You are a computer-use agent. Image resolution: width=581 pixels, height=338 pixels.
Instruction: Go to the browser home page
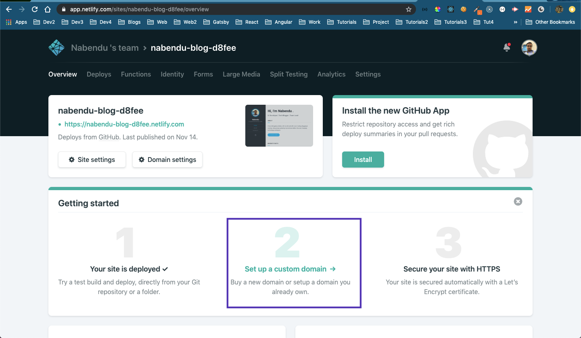point(48,9)
